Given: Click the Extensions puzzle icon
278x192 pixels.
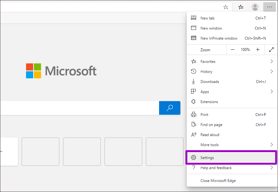Looking at the screenshot, I should pos(193,101).
